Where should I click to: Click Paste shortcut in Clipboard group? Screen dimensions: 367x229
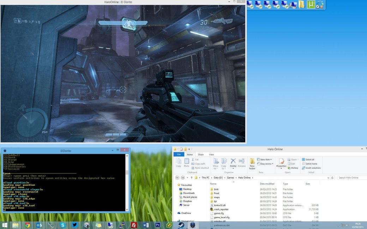200,168
